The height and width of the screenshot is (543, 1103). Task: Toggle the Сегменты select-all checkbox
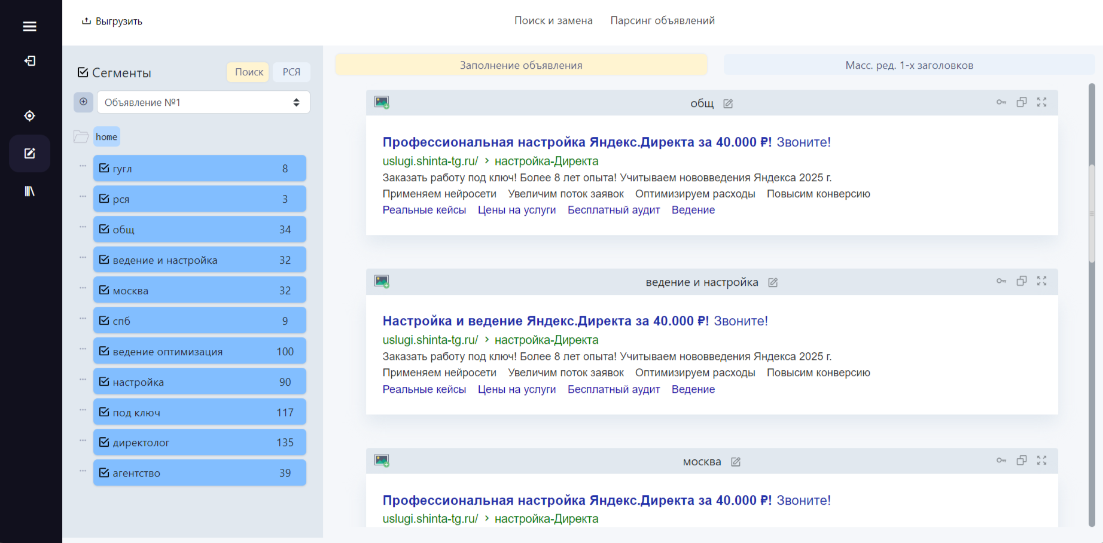(x=83, y=72)
